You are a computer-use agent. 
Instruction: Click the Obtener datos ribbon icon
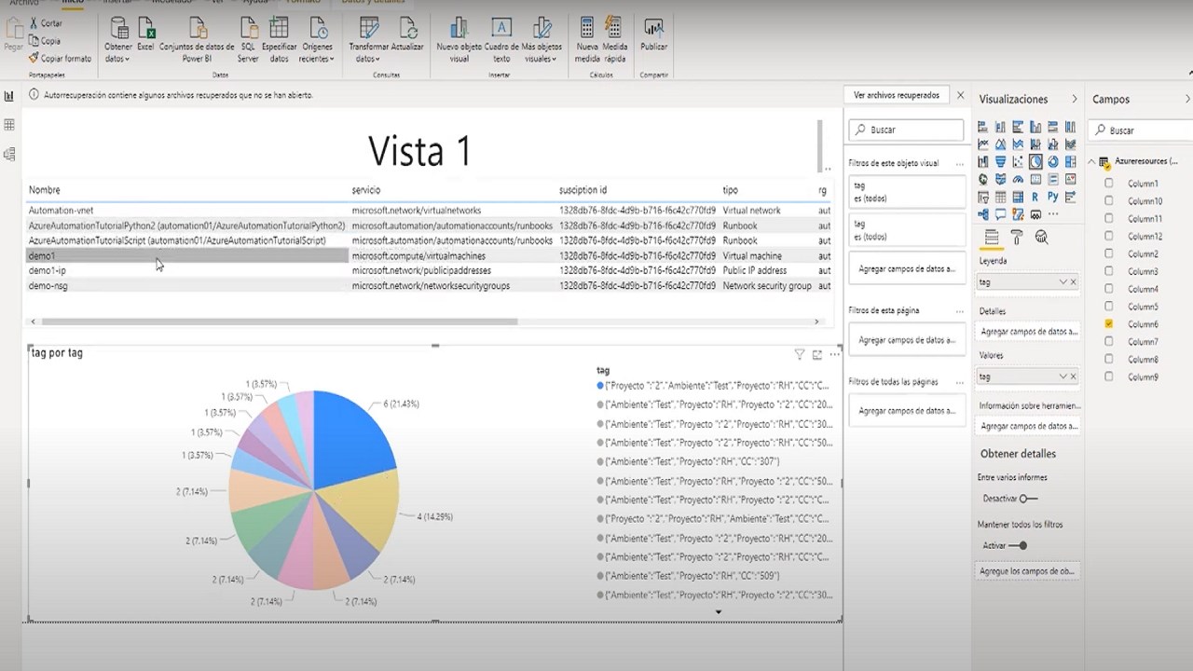click(118, 28)
